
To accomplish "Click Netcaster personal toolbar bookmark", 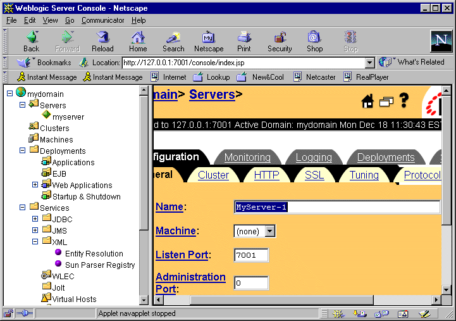I will click(x=314, y=77).
